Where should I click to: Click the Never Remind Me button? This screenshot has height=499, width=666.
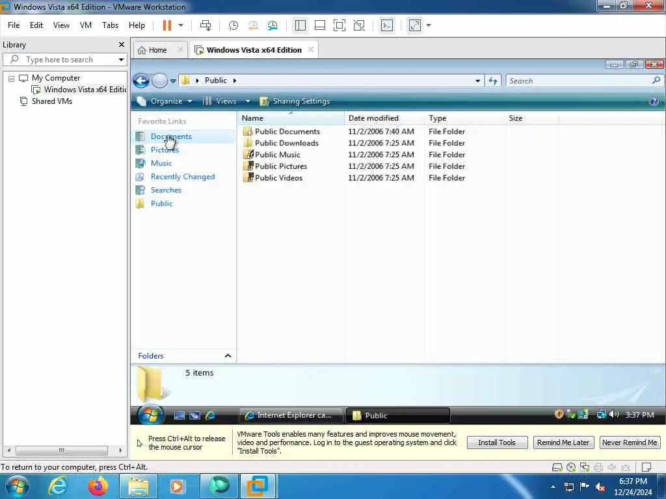click(630, 442)
